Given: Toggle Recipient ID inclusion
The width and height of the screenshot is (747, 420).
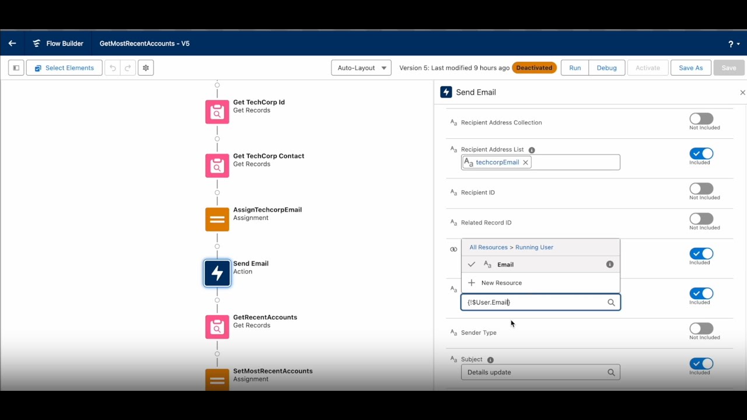Looking at the screenshot, I should (701, 188).
